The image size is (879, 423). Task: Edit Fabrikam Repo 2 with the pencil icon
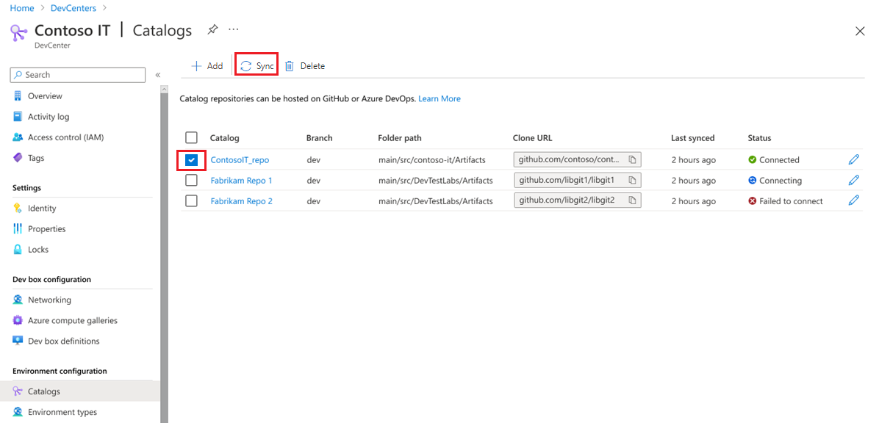854,200
